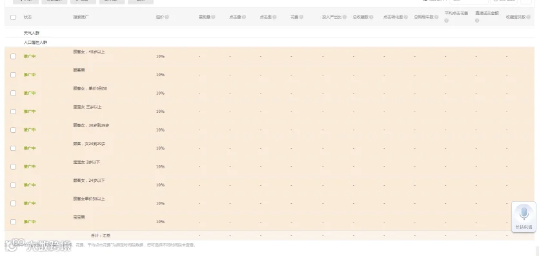This screenshot has width=539, height=256.
Task: Click the help icon next to 投入产出比
Action: (x=345, y=17)
